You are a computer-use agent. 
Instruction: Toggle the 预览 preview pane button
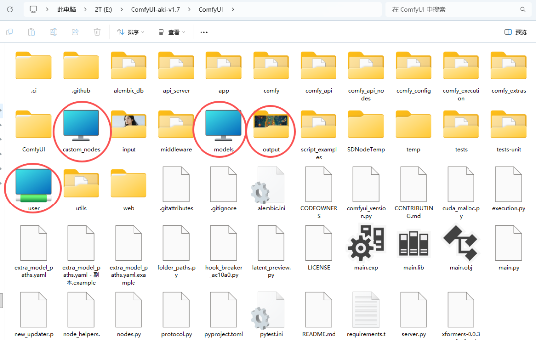(x=516, y=32)
